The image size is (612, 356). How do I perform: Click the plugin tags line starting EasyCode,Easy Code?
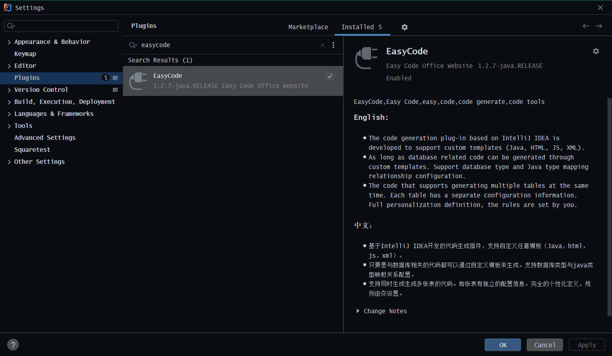pyautogui.click(x=449, y=102)
